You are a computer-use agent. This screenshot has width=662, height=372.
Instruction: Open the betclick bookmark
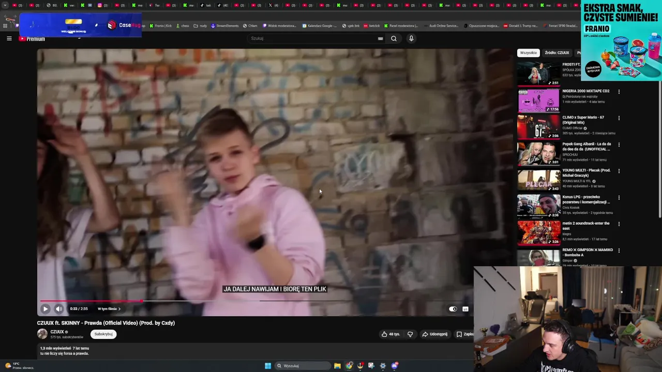click(372, 25)
